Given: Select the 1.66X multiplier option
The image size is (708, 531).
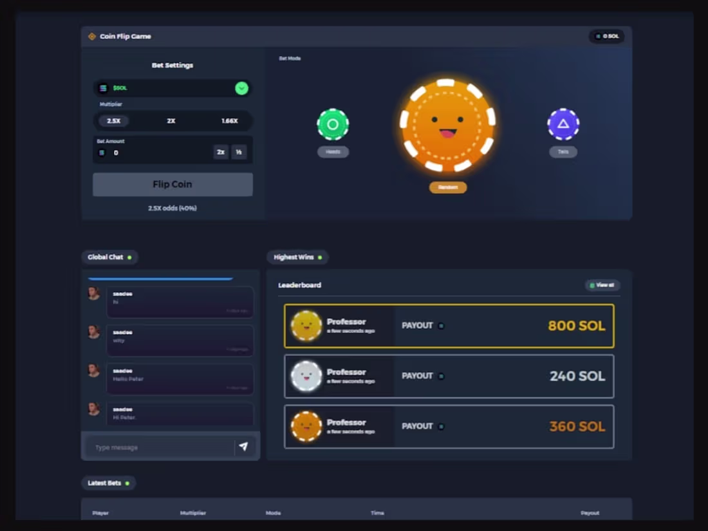Looking at the screenshot, I should point(230,121).
